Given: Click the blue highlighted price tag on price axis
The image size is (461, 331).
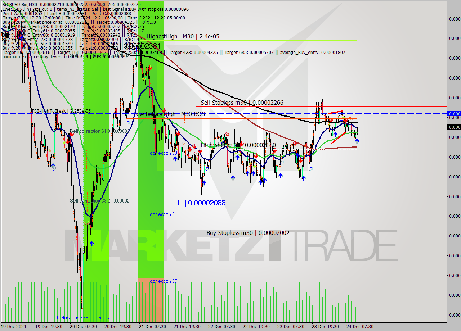Looking at the screenshot, I should click(454, 114).
